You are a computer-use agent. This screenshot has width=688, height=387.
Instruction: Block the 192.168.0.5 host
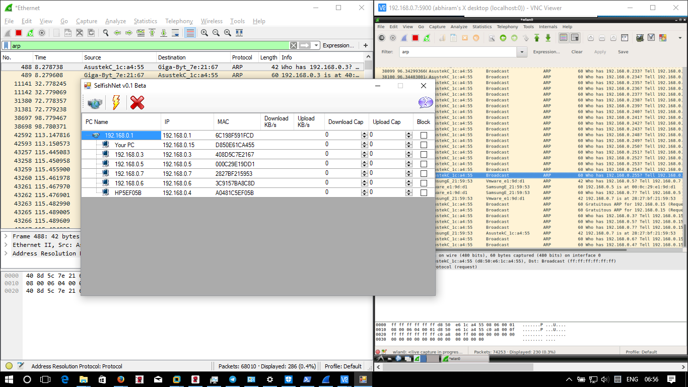coord(424,164)
